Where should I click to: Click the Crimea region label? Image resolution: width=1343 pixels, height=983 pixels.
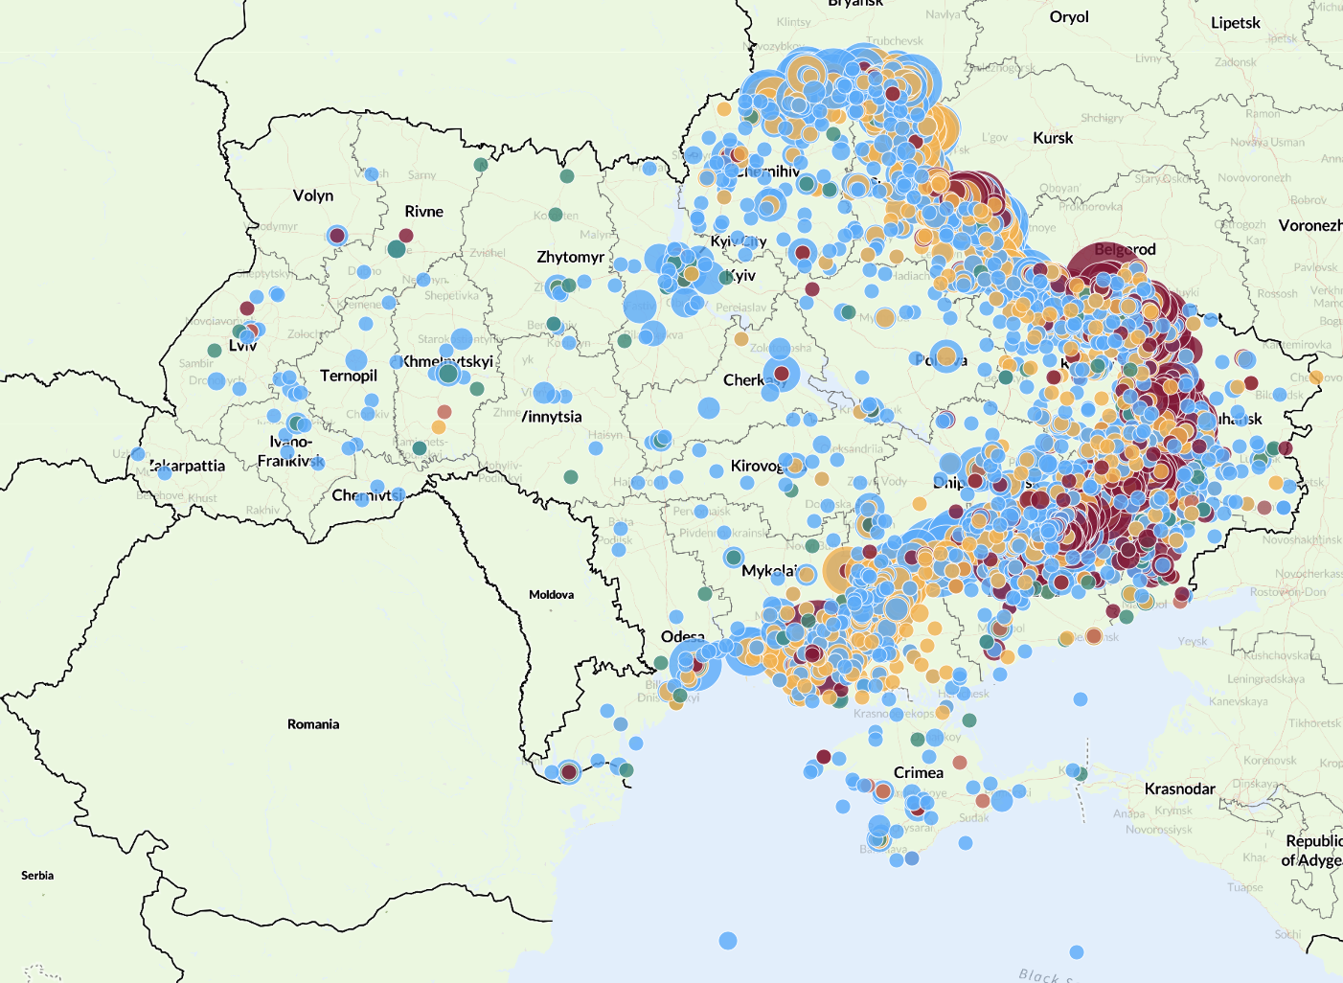click(918, 772)
